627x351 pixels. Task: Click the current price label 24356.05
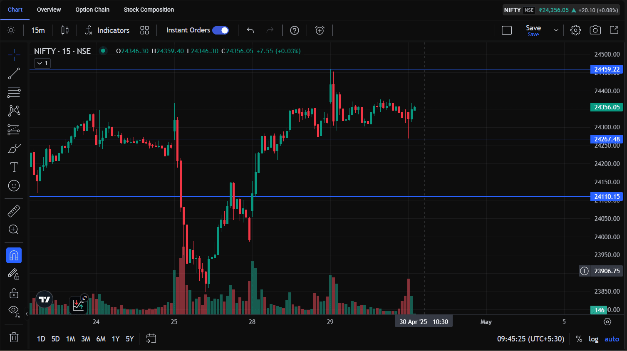607,107
